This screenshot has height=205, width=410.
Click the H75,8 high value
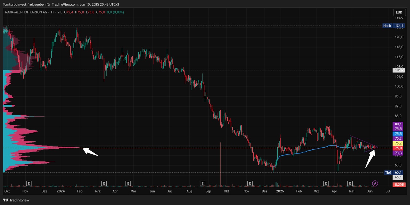[79, 12]
